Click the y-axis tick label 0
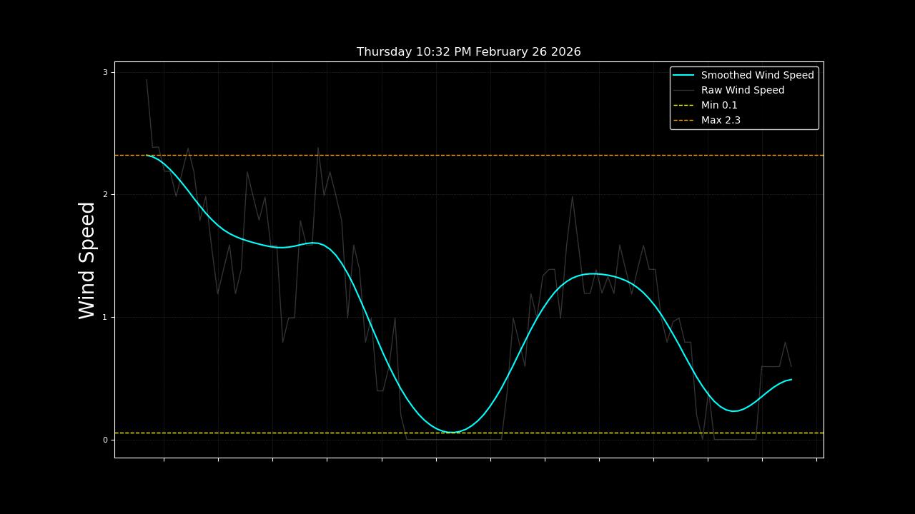Screen dimensions: 915x514 coord(104,440)
